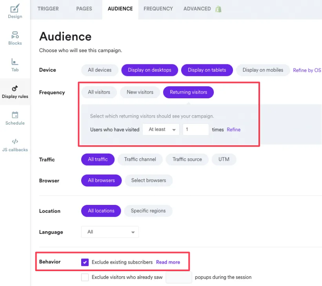Image resolution: width=322 pixels, height=286 pixels.
Task: Select Returning visitors frequency
Action: click(188, 92)
